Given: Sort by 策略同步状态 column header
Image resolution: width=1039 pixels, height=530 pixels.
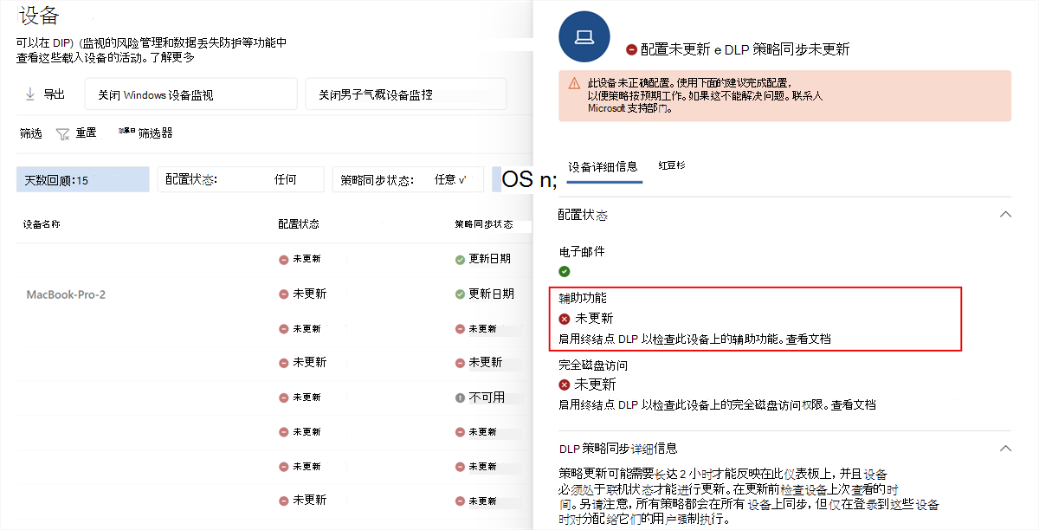Looking at the screenshot, I should tap(484, 224).
